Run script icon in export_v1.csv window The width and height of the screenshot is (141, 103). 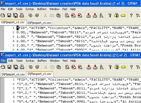(102, 67)
